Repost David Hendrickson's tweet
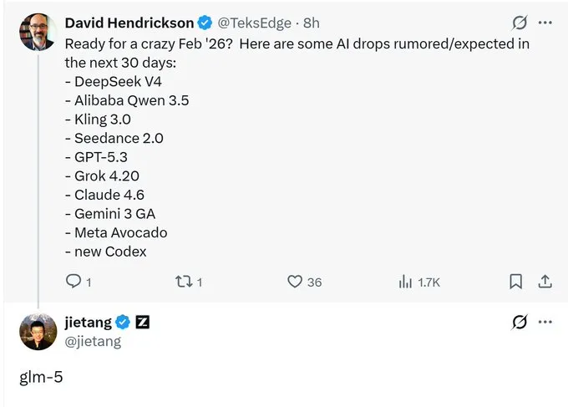This screenshot has width=568, height=407. point(184,282)
